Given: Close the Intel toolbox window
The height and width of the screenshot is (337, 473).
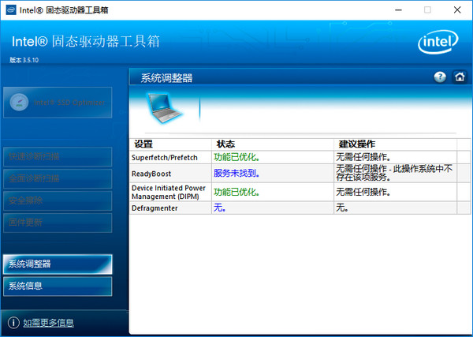Looking at the screenshot, I should pyautogui.click(x=457, y=10).
